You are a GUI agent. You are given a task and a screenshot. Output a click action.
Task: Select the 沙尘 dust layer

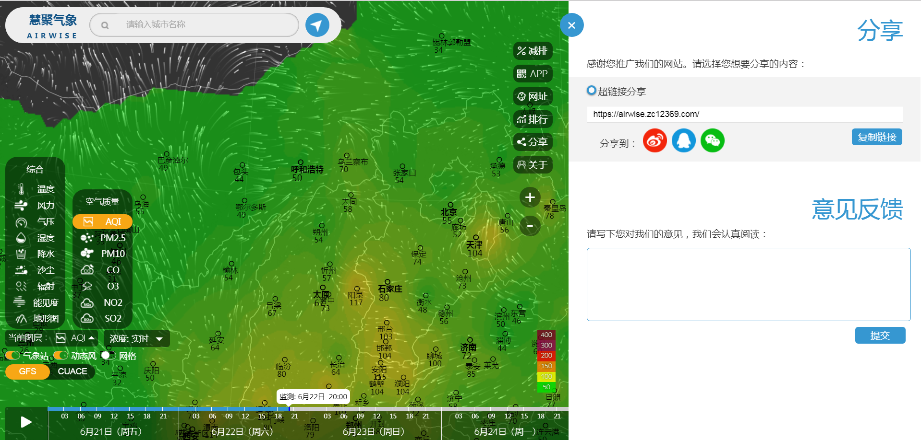click(36, 270)
